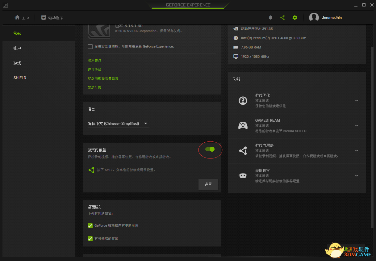Uncheck GeForce 驱动程序有更新可用 notification
376x261 pixels.
point(90,225)
